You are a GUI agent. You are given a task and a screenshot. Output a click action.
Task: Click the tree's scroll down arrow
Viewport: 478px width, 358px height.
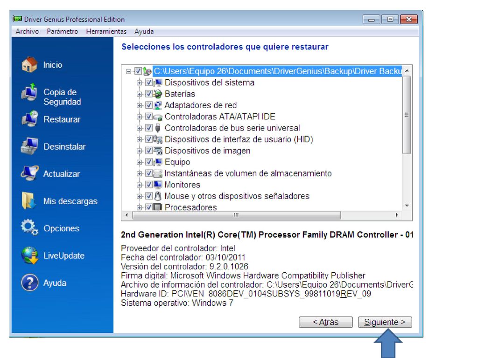point(407,206)
